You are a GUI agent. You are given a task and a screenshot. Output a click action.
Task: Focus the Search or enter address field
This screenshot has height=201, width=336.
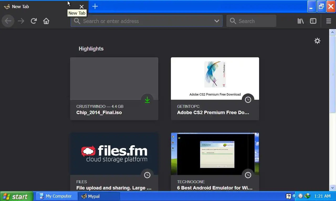click(146, 21)
